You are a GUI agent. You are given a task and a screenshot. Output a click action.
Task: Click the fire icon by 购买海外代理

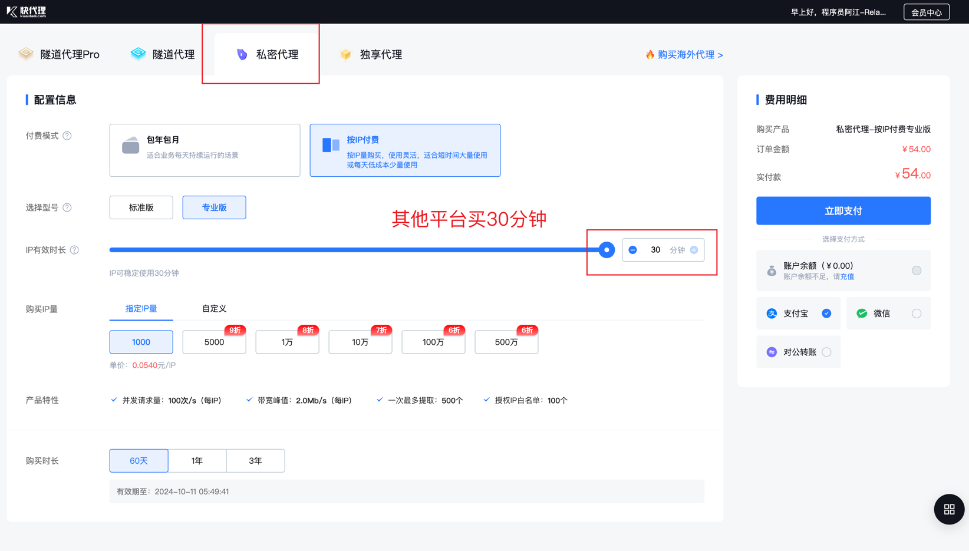pos(650,54)
